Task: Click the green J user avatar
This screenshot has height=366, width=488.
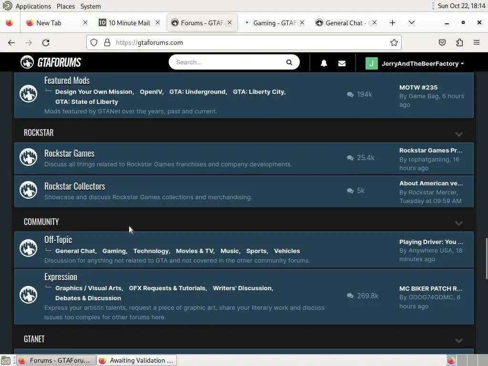Action: pyautogui.click(x=371, y=63)
